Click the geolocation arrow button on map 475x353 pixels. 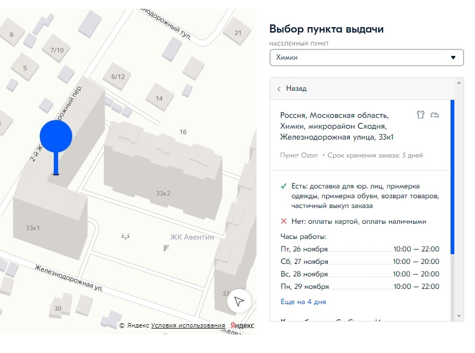[x=239, y=301]
